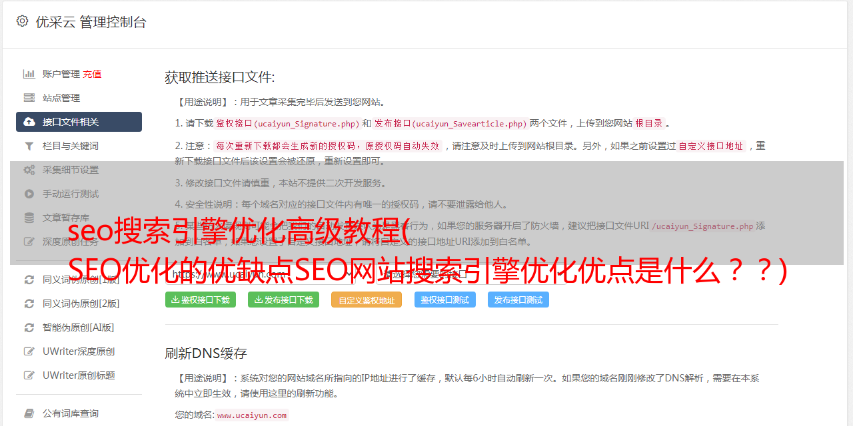Screen dimensions: 853x426
Task: Click the refresh icon for 同义词伪原创[2版]
Action: [x=29, y=304]
